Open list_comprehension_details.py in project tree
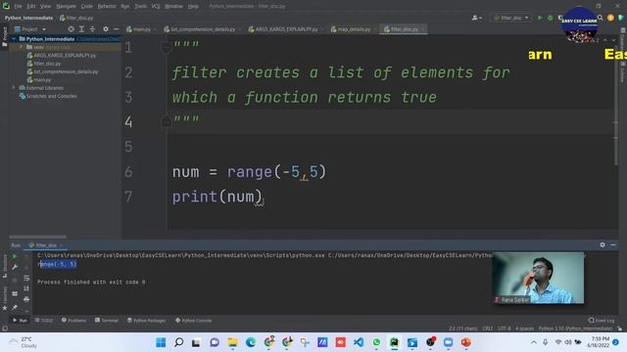 coord(66,71)
